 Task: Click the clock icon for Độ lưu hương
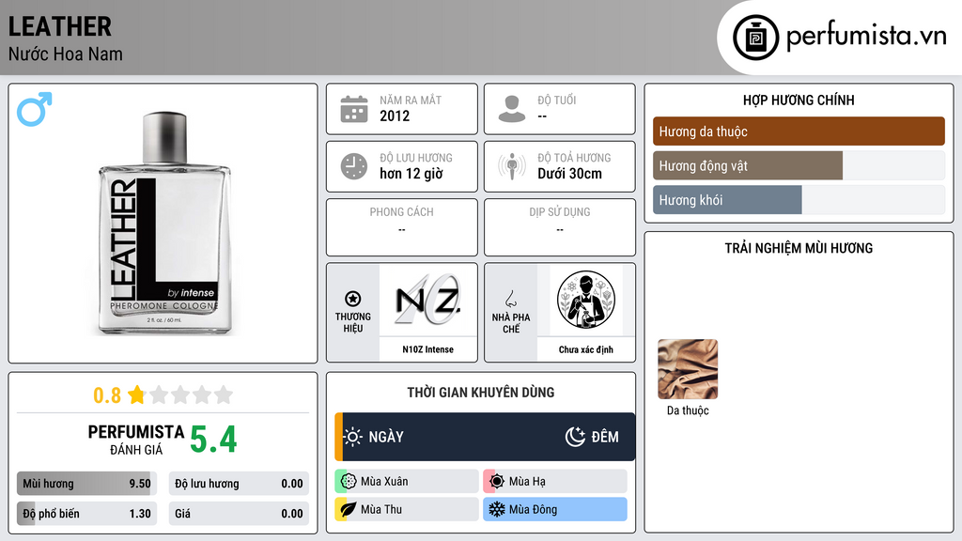click(354, 166)
